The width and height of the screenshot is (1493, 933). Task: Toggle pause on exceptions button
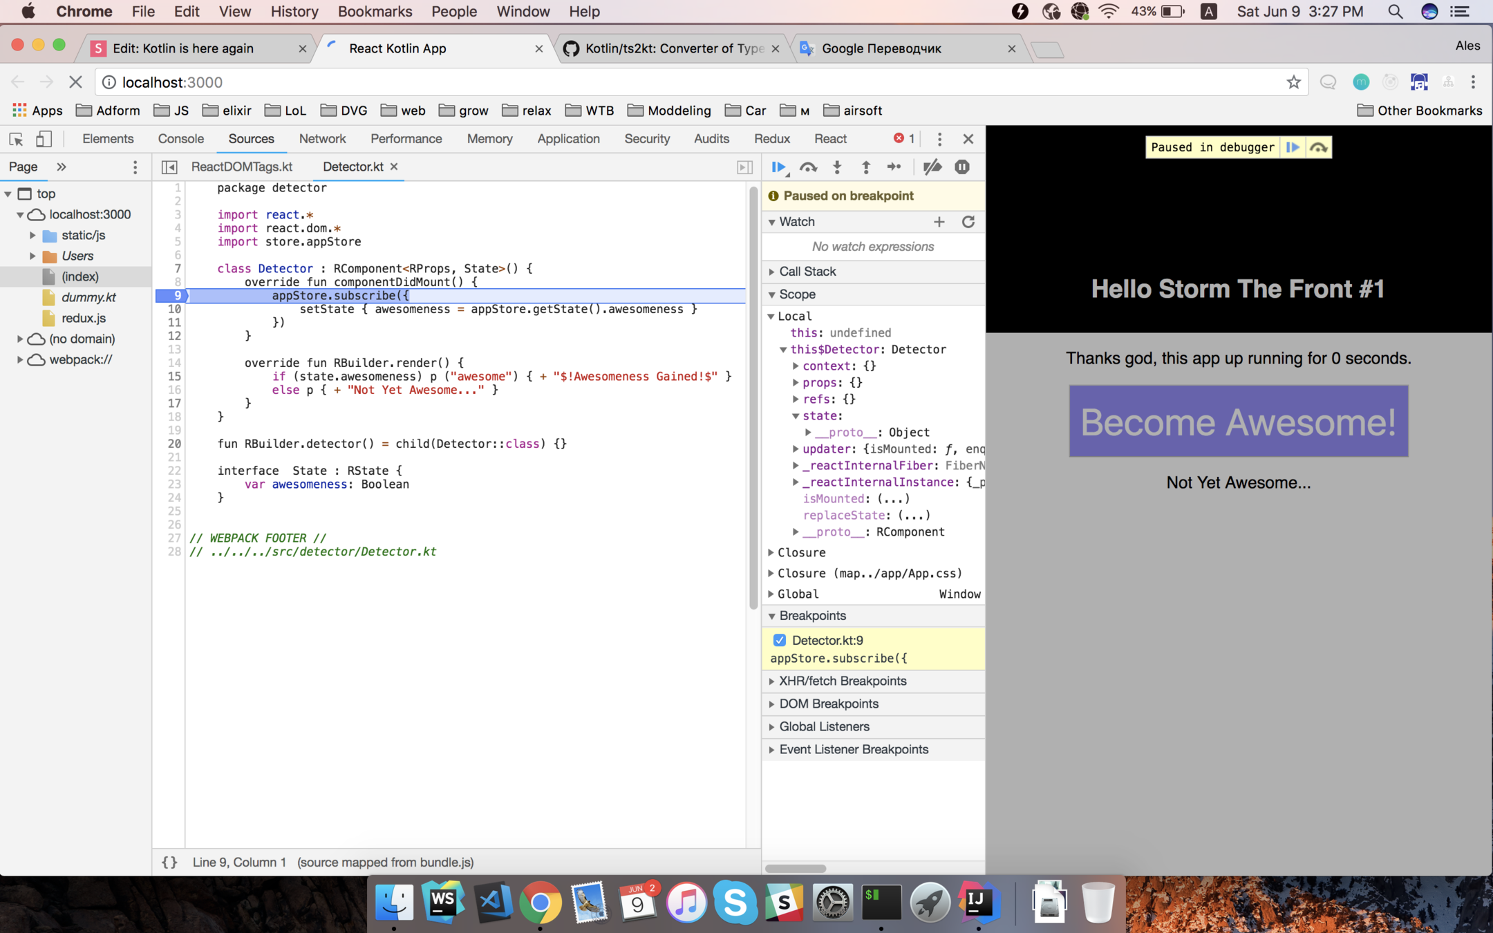click(961, 167)
